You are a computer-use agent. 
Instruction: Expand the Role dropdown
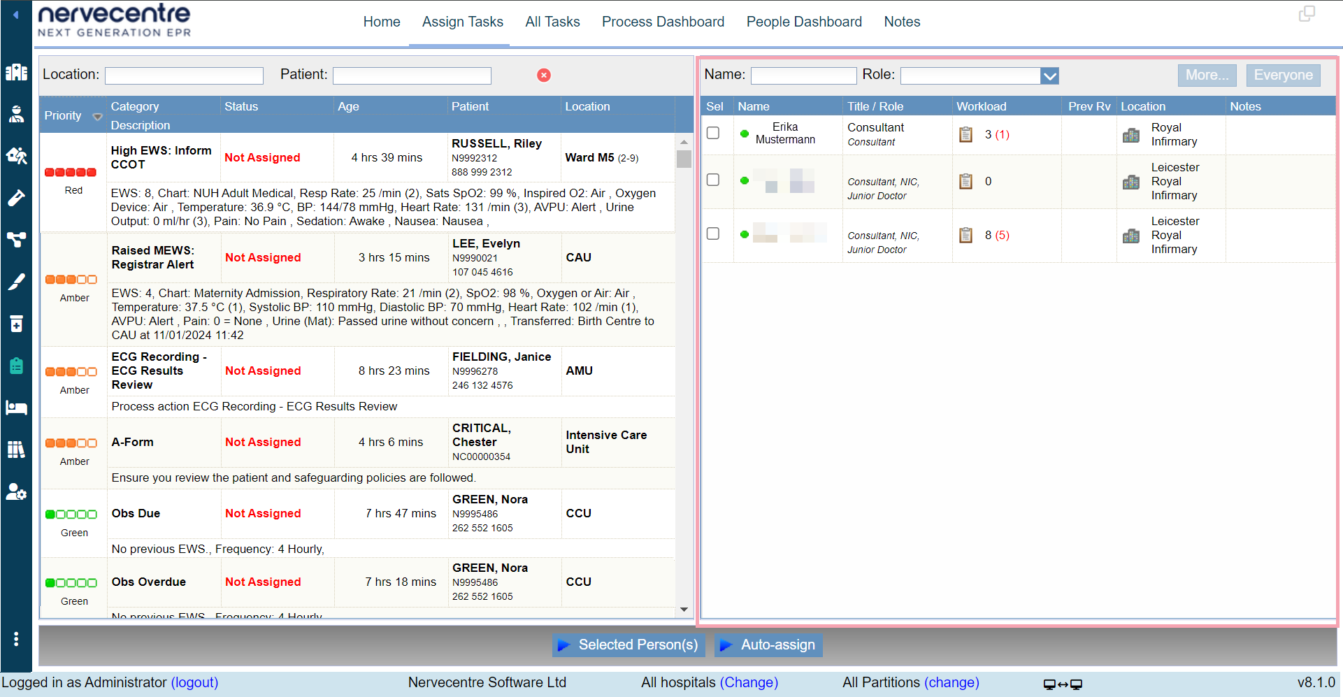pyautogui.click(x=1049, y=76)
